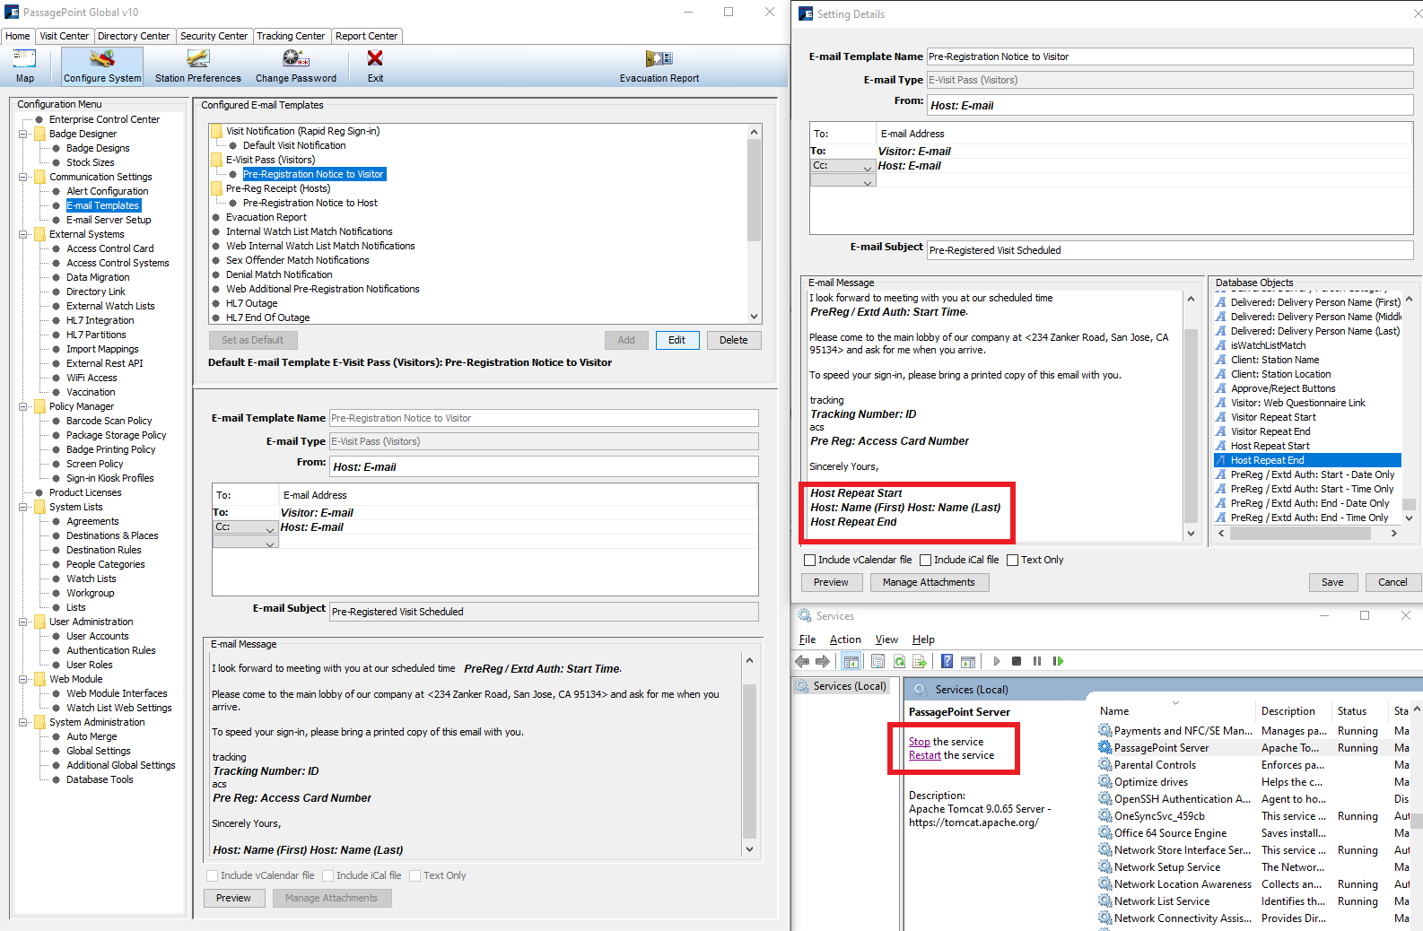Click Preview button in main window
Screen dimensions: 1423x931
pos(233,898)
